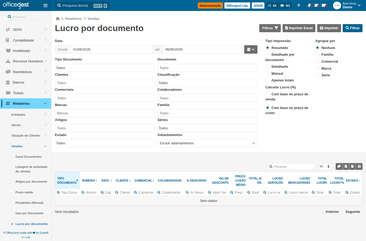The width and height of the screenshot is (366, 241).
Task: Sort by Estado column arrows
Action: [360, 181]
